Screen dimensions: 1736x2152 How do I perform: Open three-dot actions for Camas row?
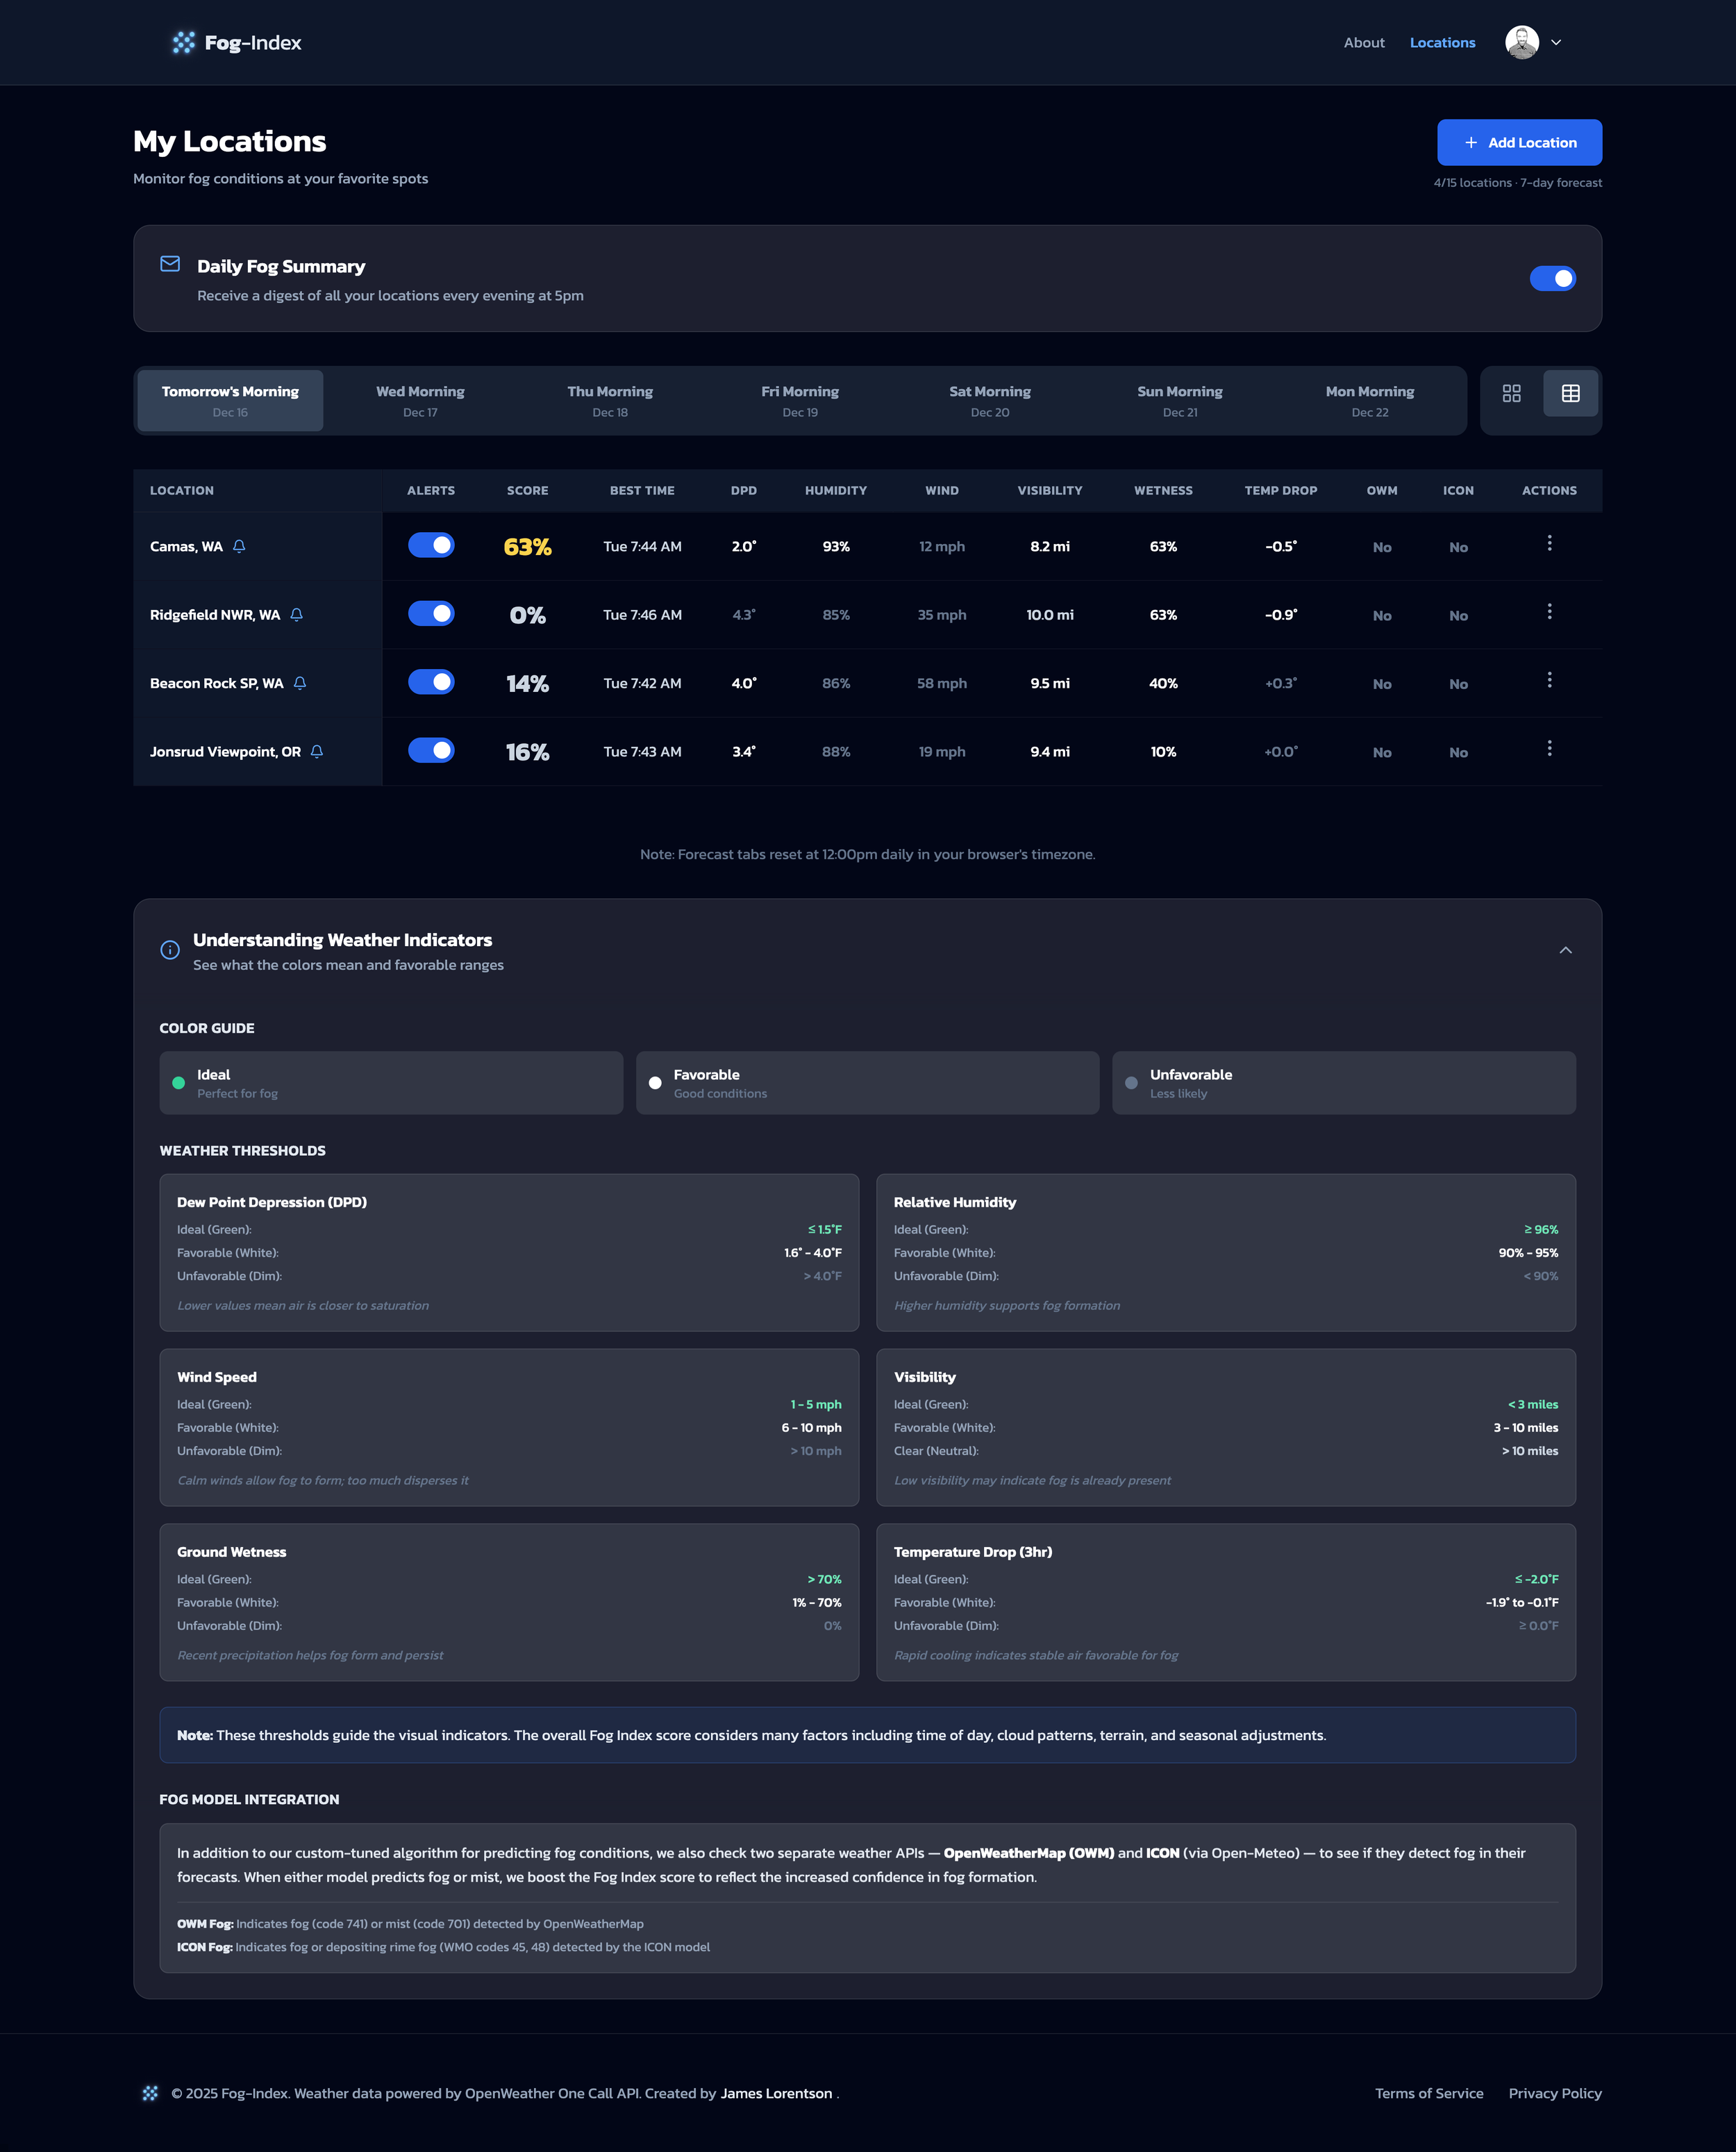pyautogui.click(x=1549, y=543)
